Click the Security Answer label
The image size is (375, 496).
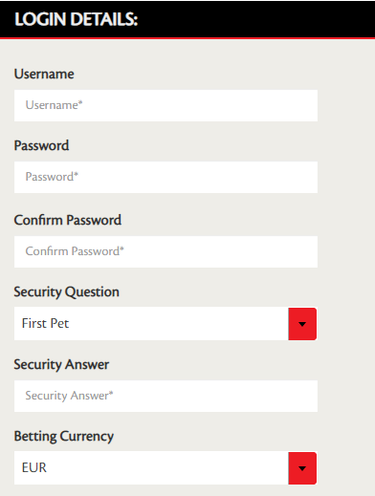point(61,364)
